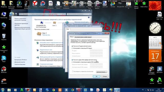Click Back arrow in Control Panel window
Screen dimensions: 164x92
[13, 14]
